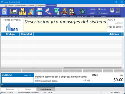Open Orden (F11) order tool

tap(73, 12)
